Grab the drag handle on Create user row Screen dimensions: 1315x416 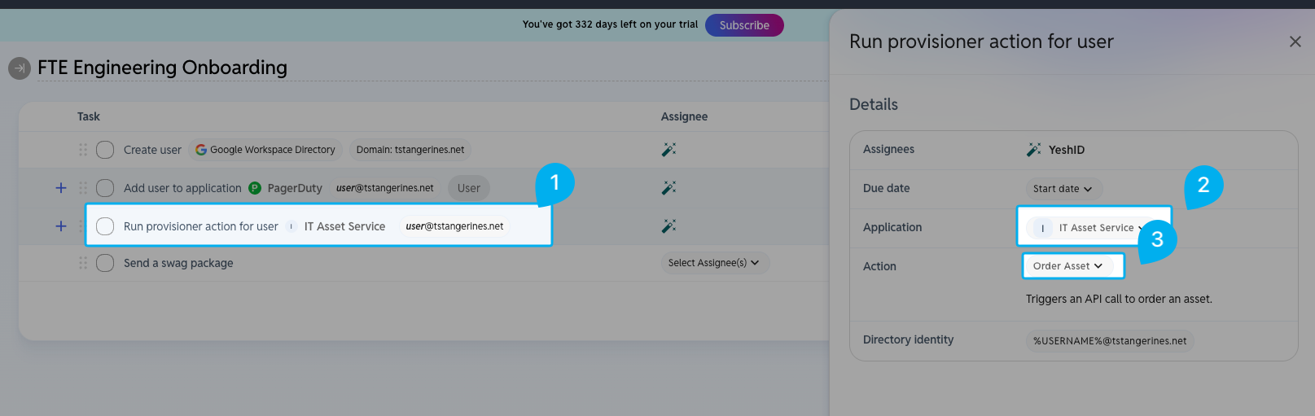click(x=83, y=150)
